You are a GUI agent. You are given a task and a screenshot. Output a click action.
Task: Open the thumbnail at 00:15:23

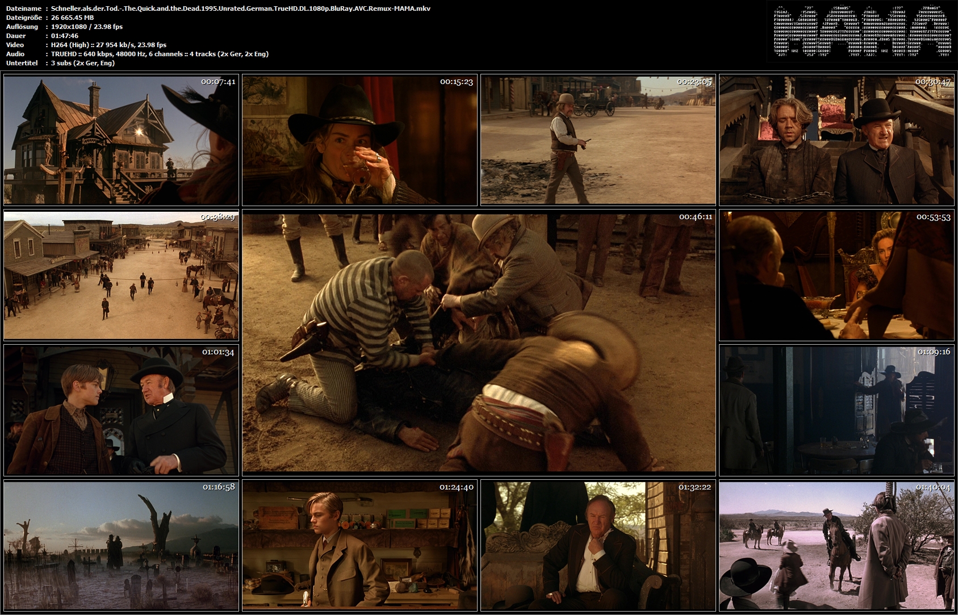click(x=359, y=140)
